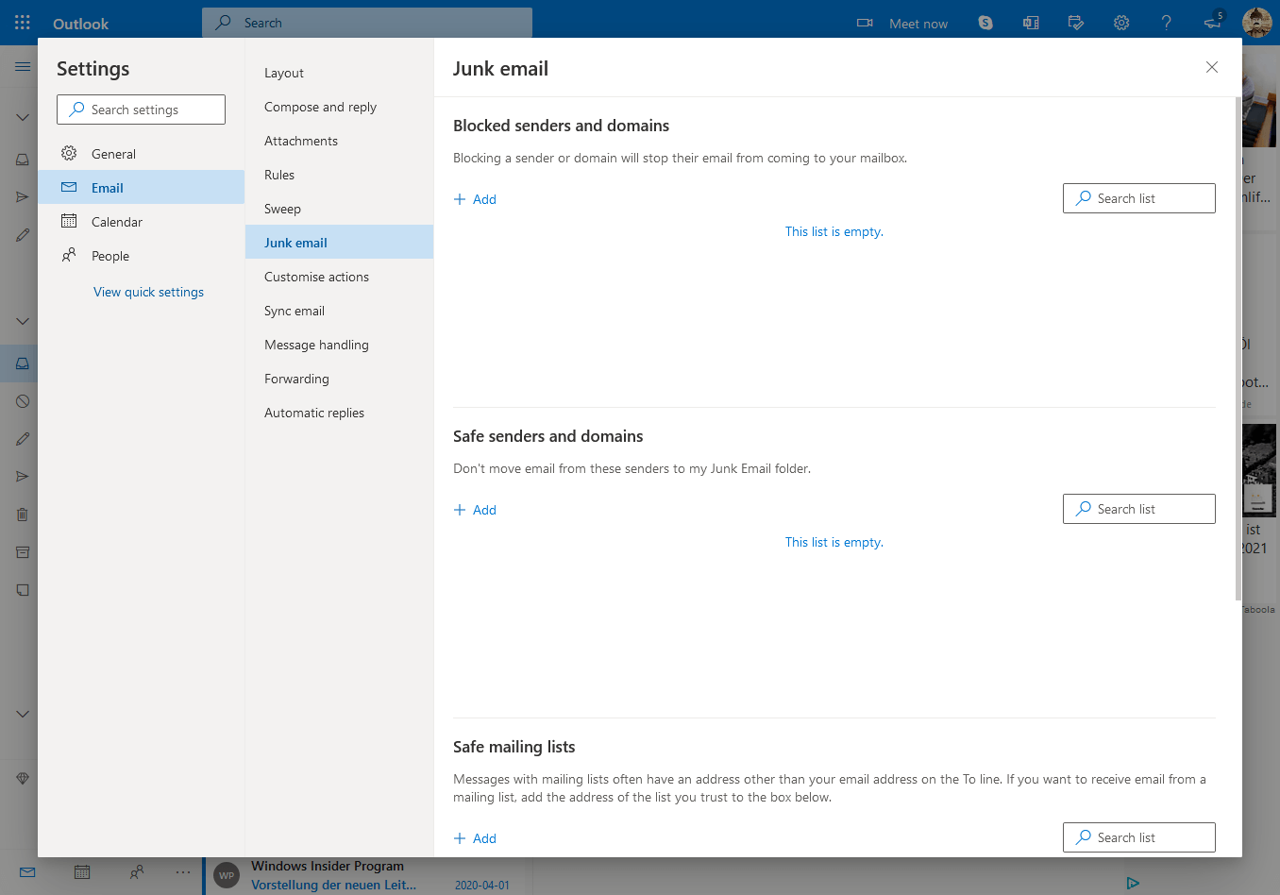Start a video call with Meet now
1280x895 pixels.
coord(902,23)
